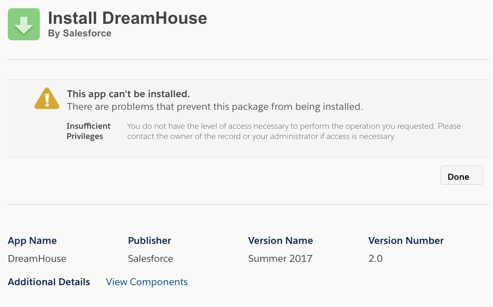Click the green install download icon
The width and height of the screenshot is (493, 307).
(23, 24)
